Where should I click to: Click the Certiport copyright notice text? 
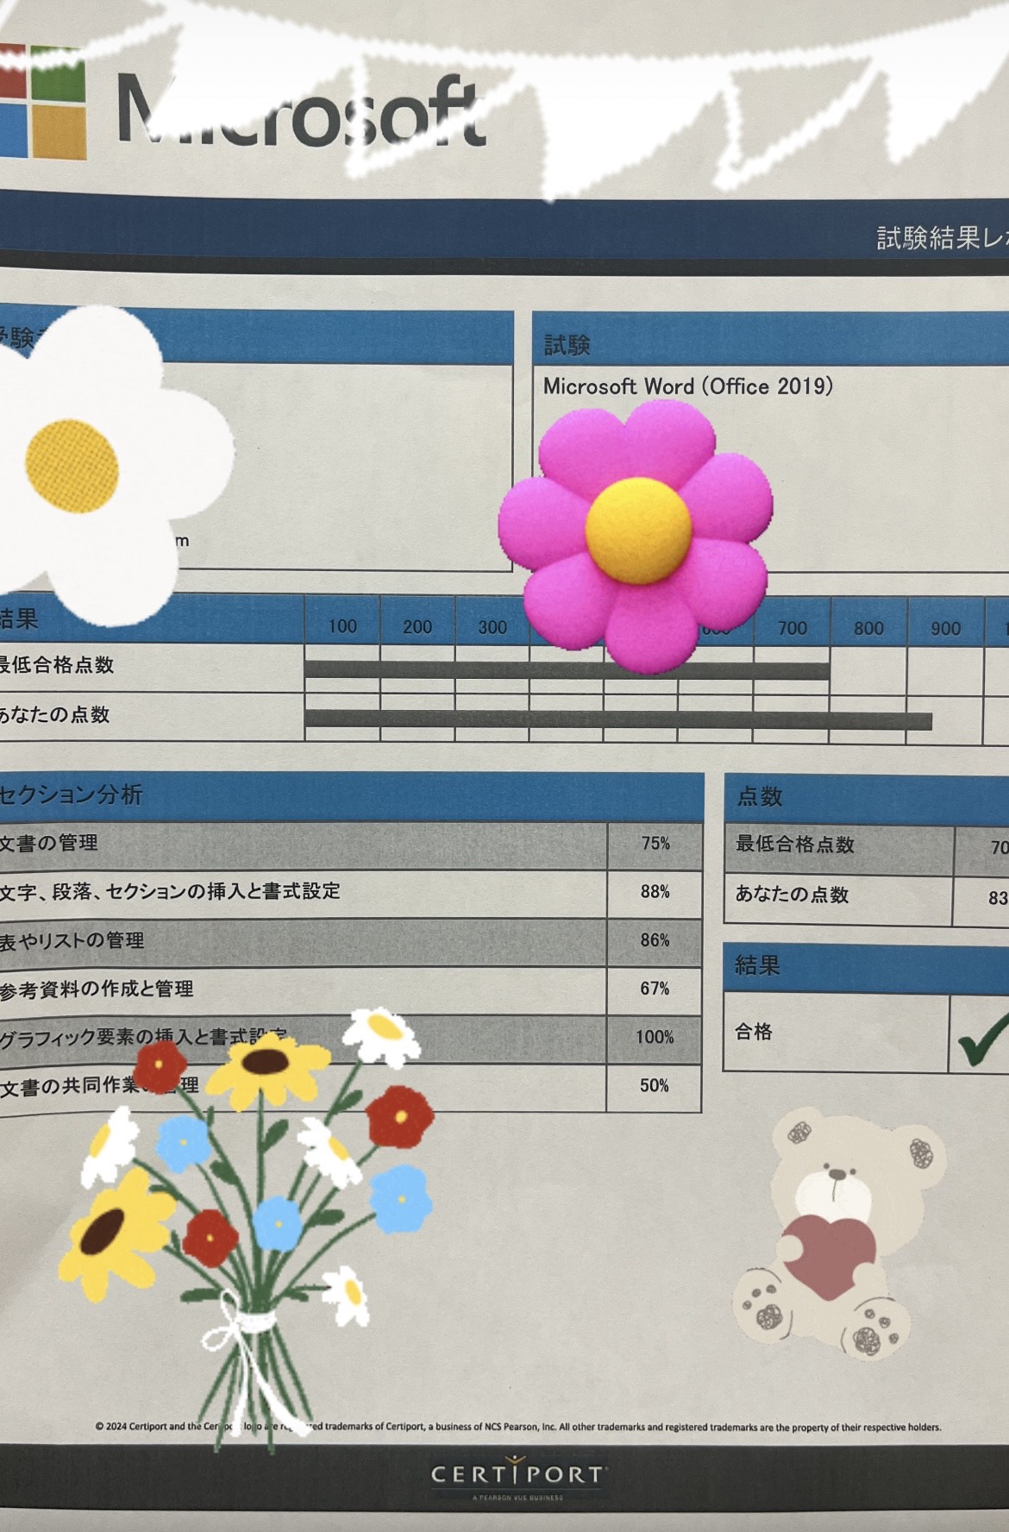517,1427
